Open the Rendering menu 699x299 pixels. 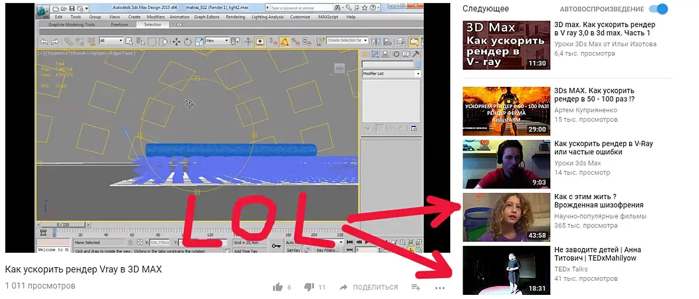coord(235,17)
